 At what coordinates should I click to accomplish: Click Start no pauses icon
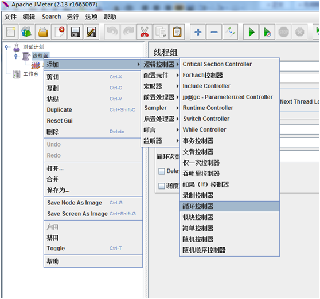point(267,32)
